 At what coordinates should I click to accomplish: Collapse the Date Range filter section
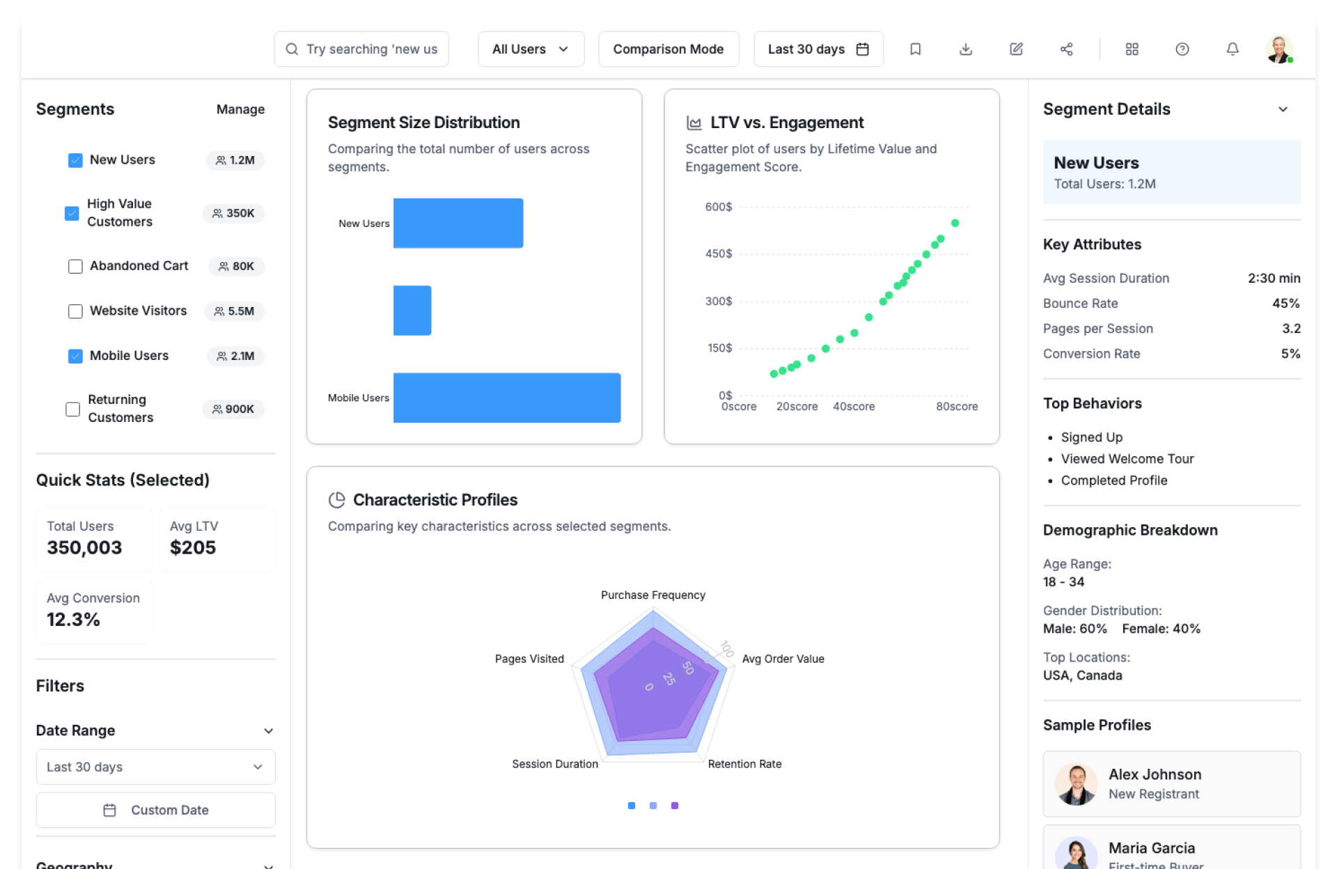point(268,730)
